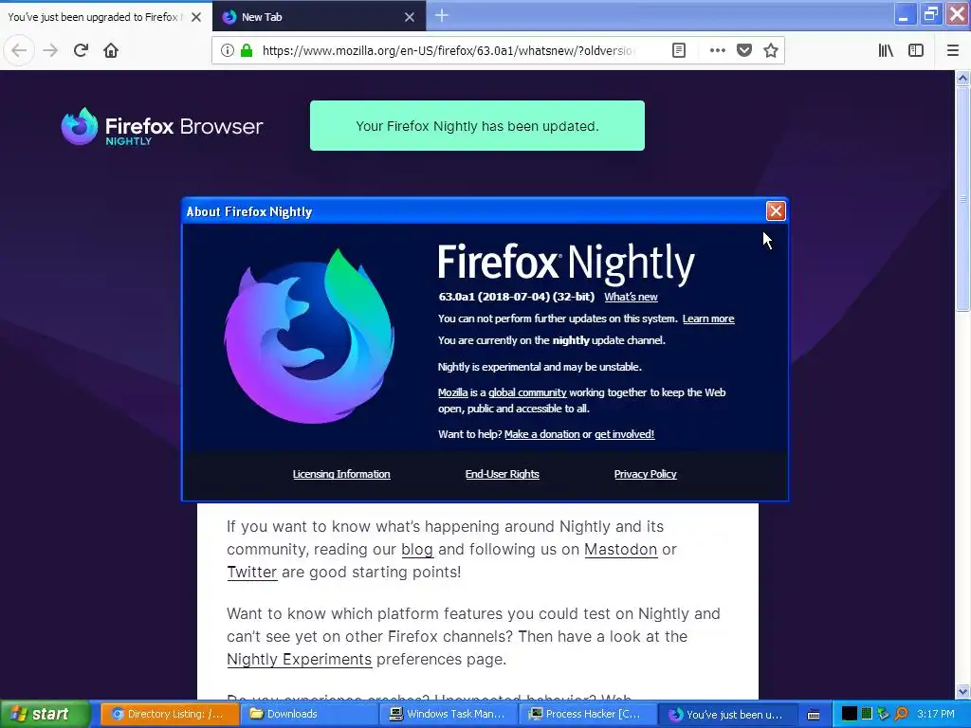
Task: Click the Make a donation link
Action: 541,434
